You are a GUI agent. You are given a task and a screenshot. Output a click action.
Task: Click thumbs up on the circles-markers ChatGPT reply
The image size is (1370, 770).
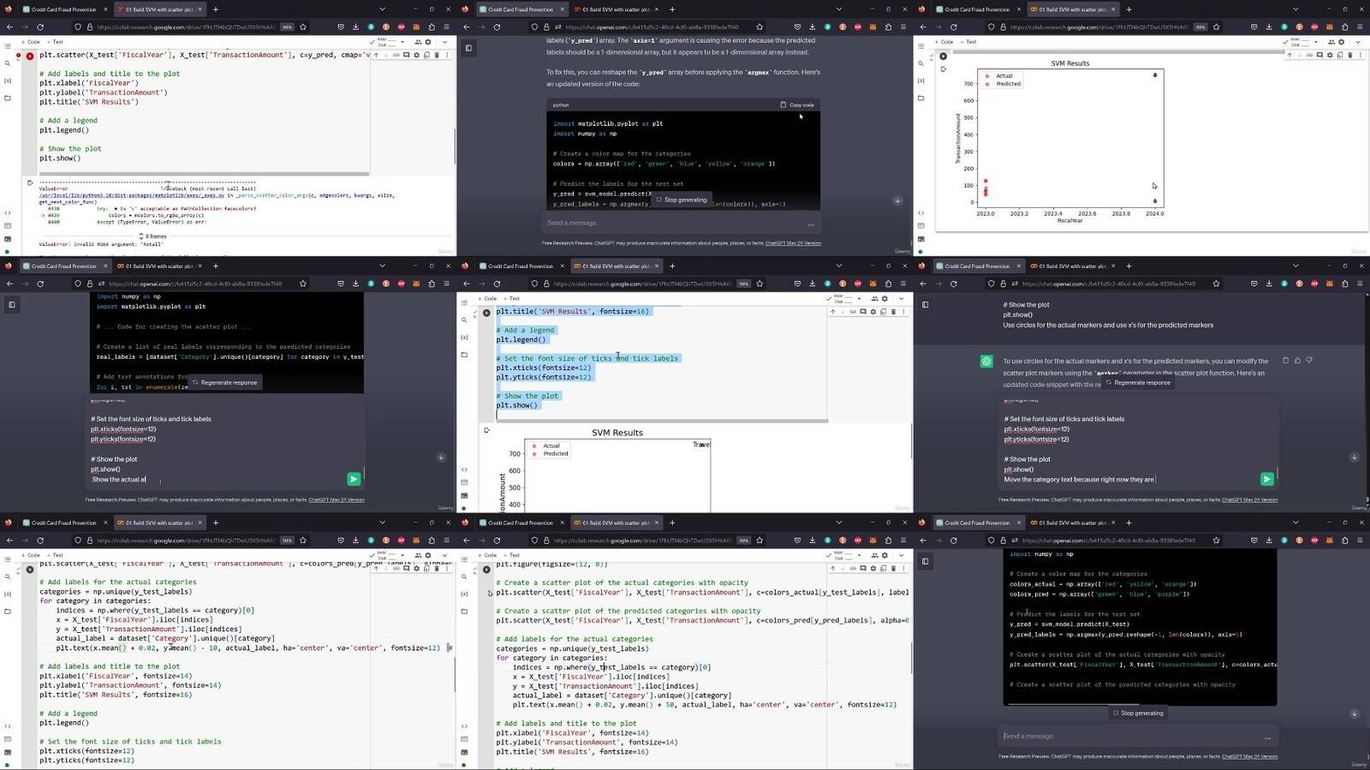(1297, 361)
